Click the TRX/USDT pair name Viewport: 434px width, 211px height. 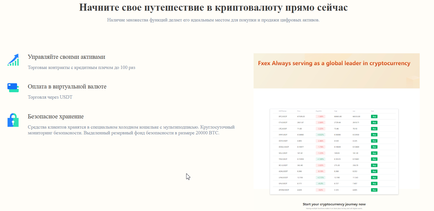point(283,159)
